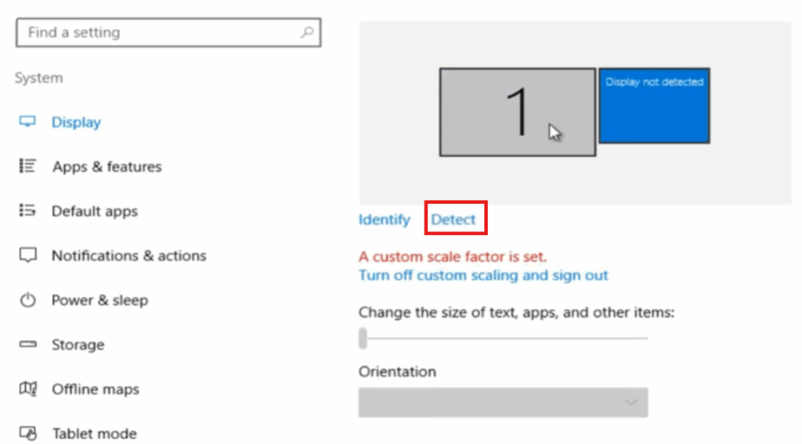Click the Storage drive icon
This screenshot has height=444, width=802.
click(x=28, y=345)
